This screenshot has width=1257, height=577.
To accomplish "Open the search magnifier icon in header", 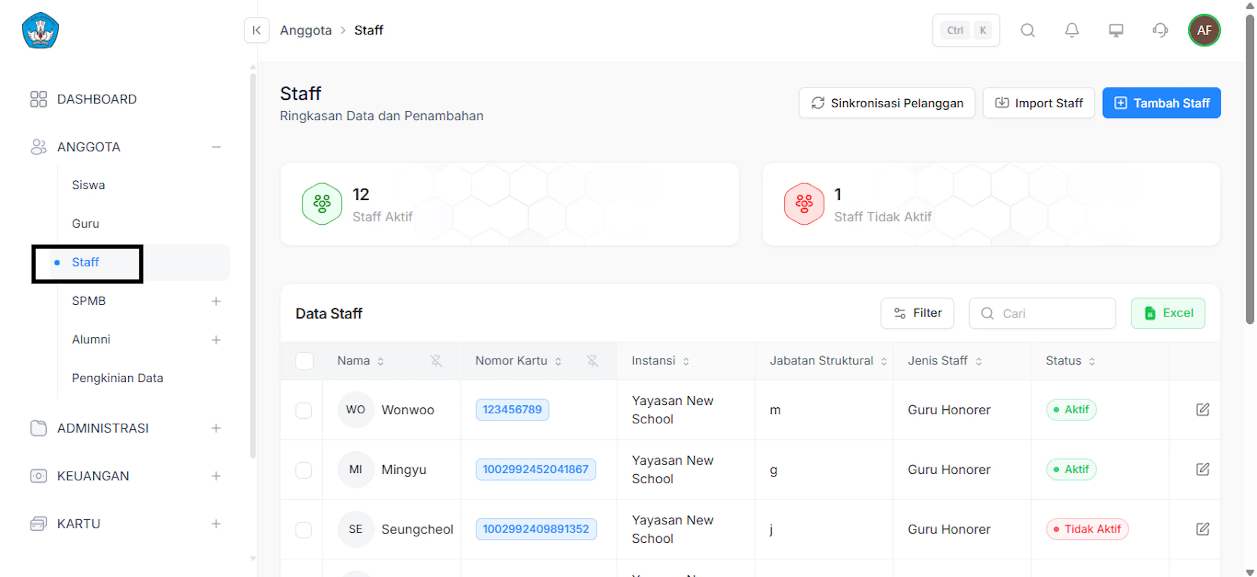I will 1028,30.
